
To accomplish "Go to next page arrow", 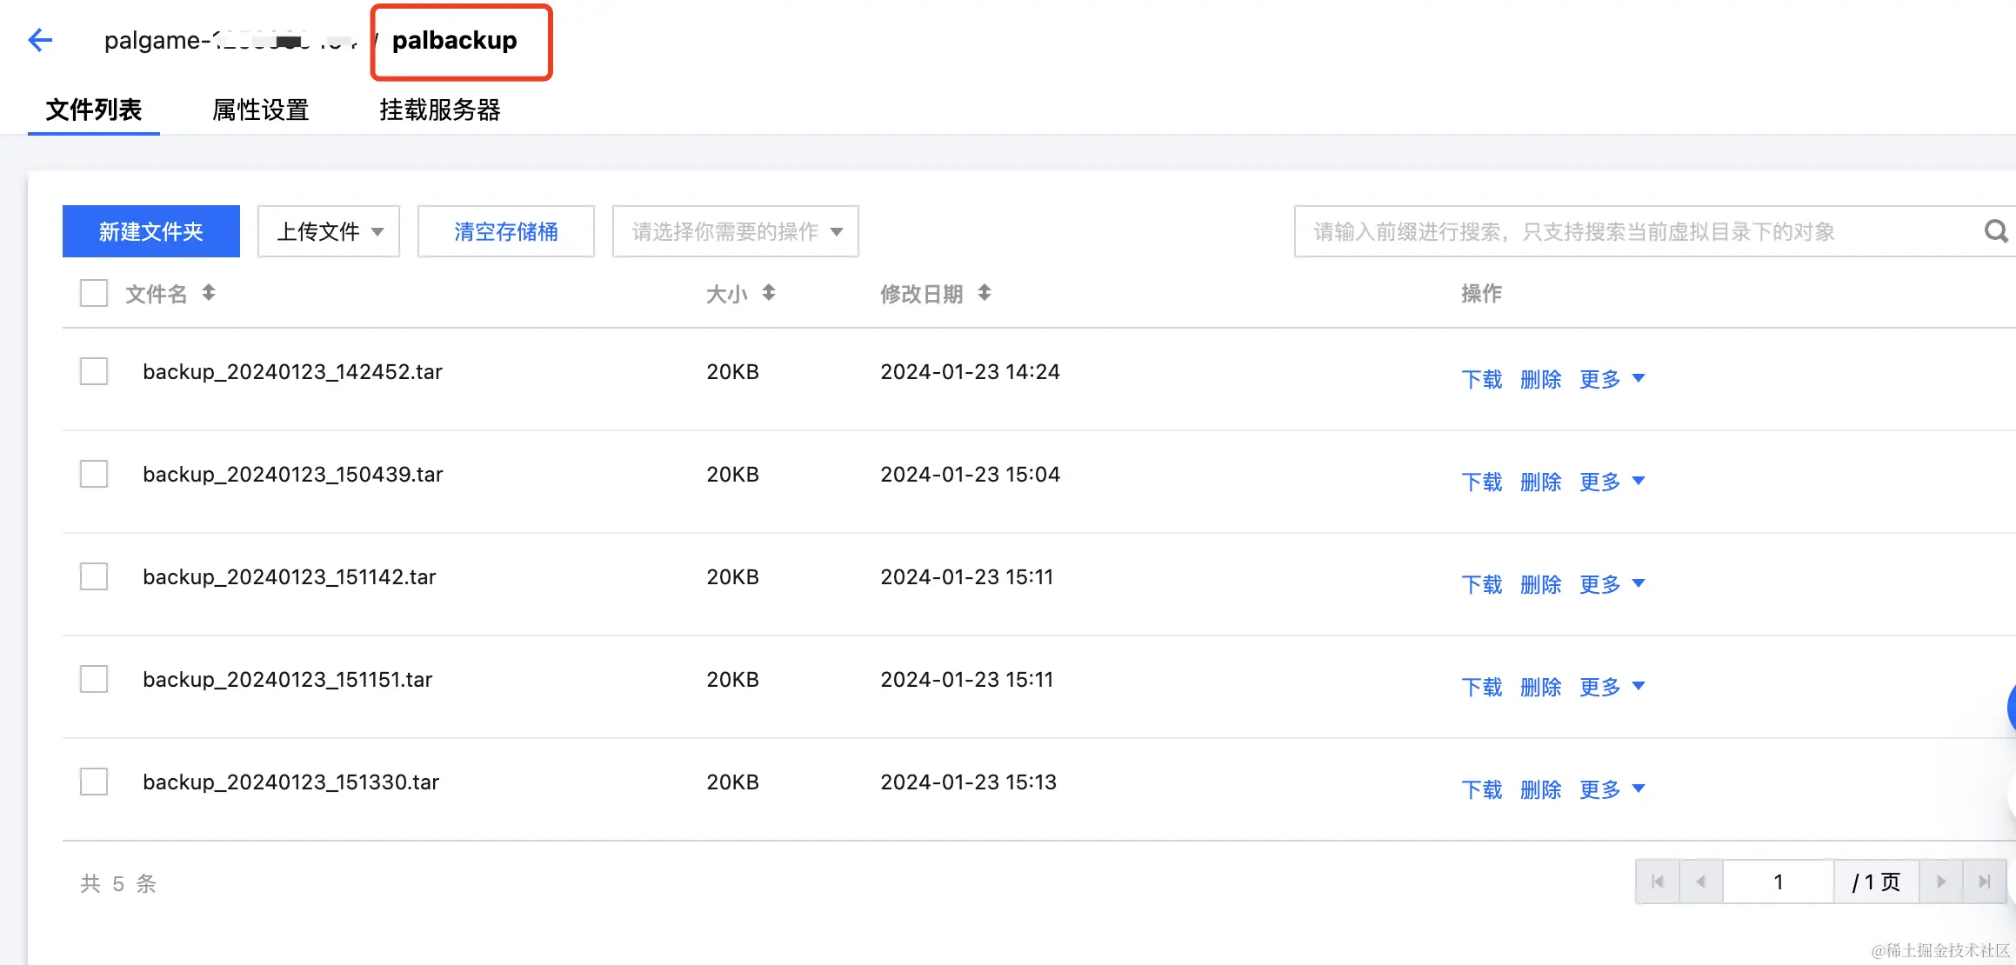I will tap(1941, 882).
